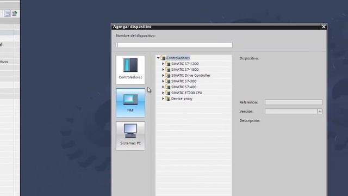Select the Controladores root tree item

coord(178,58)
